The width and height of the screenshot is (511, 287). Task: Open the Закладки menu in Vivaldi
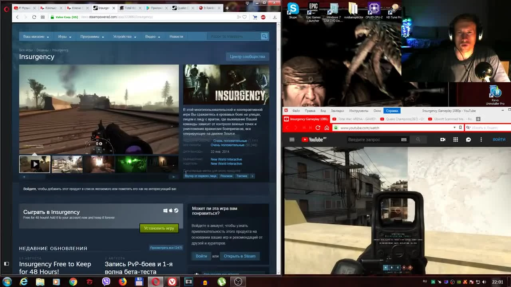point(337,110)
